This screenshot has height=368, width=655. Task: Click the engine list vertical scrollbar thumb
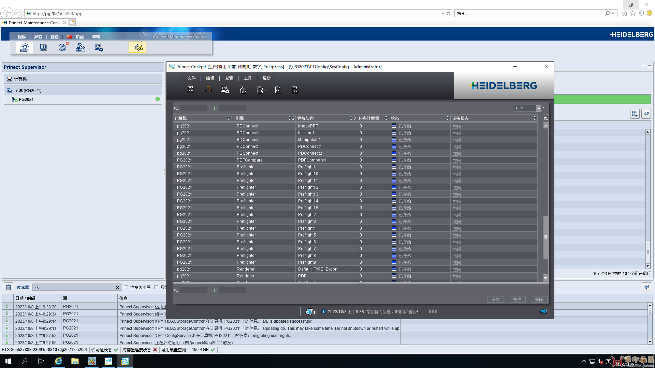[545, 237]
